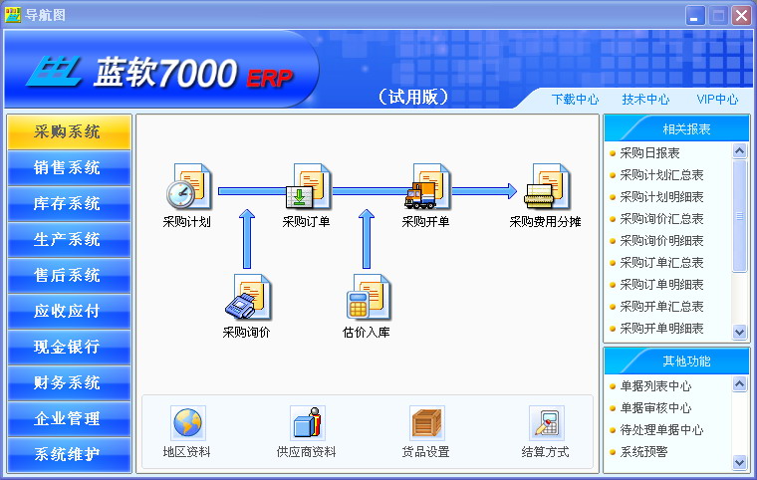Click the 下载中心 link
Image resolution: width=757 pixels, height=480 pixels.
575,100
